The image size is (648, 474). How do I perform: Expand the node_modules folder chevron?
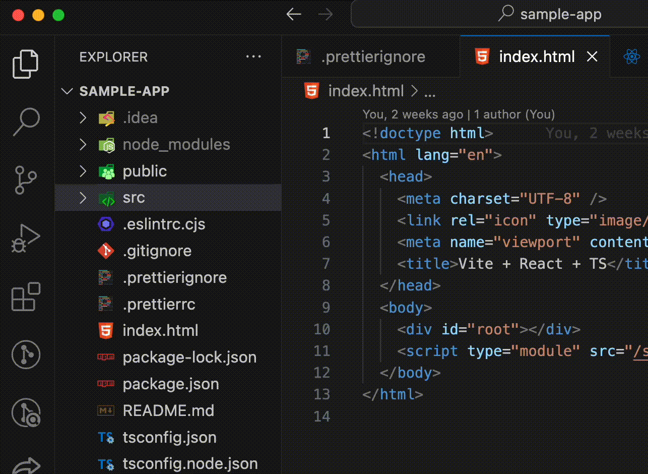coord(83,145)
